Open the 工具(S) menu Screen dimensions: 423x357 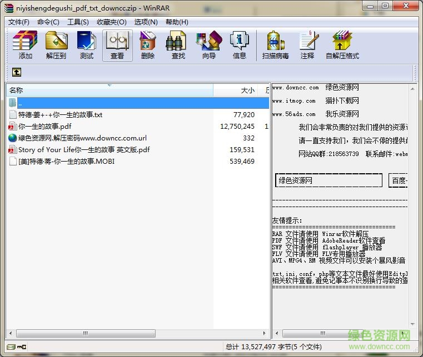[x=78, y=22]
